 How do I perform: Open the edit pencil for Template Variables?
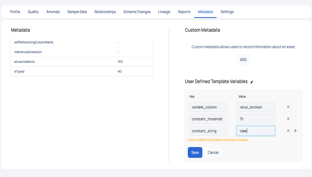(252, 82)
